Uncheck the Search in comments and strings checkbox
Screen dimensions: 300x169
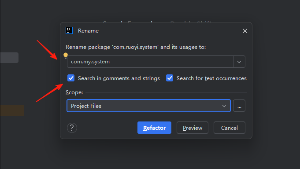click(x=71, y=78)
